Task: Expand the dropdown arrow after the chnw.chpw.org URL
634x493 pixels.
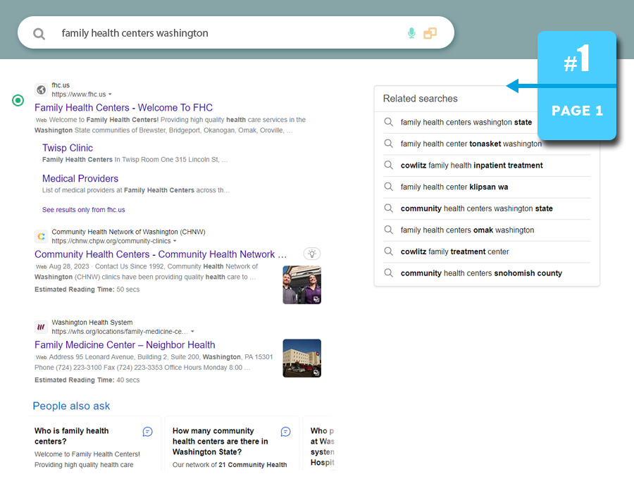Action: click(x=175, y=241)
